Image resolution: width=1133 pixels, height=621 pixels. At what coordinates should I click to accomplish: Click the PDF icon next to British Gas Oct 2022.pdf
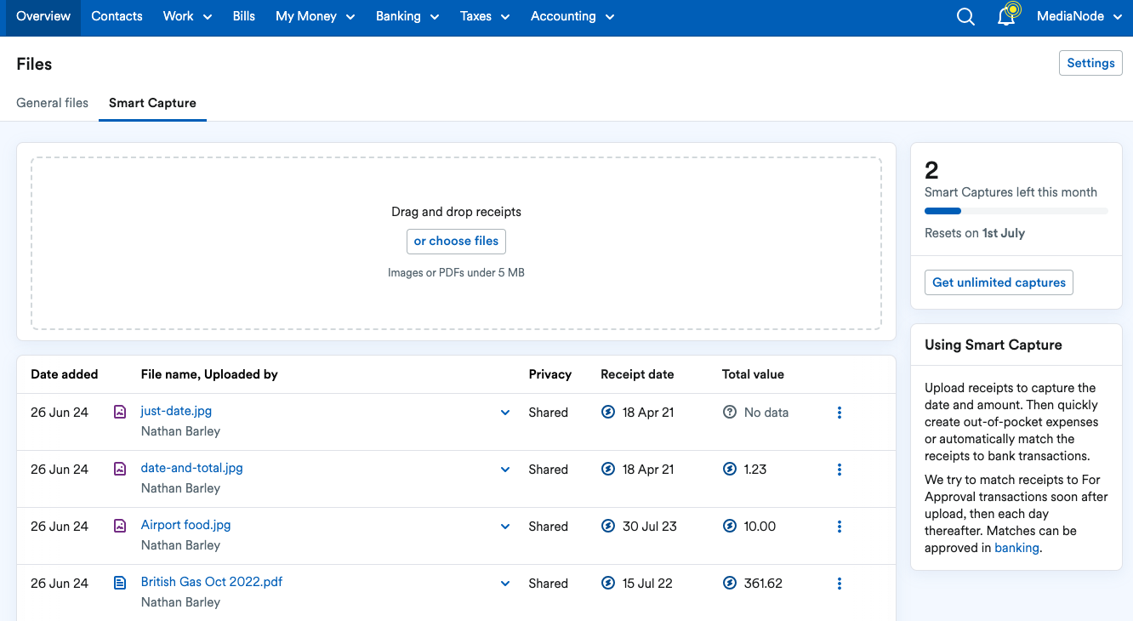(119, 583)
